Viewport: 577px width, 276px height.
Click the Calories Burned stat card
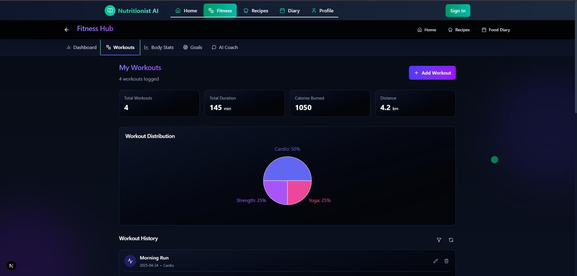(330, 103)
